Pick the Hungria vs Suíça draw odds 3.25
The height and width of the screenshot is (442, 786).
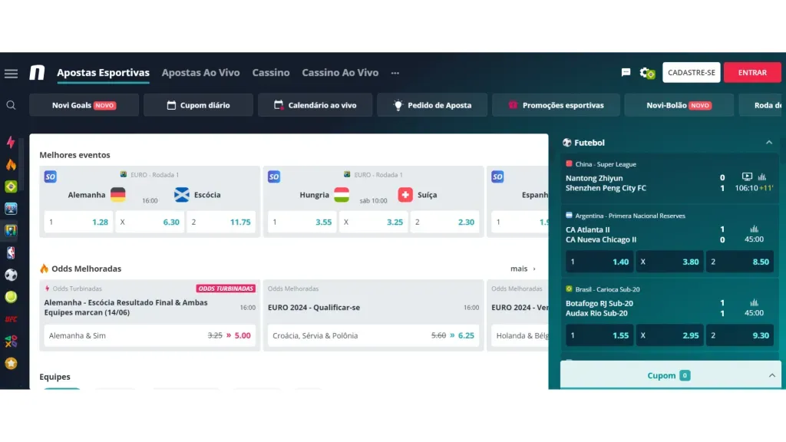(372, 222)
